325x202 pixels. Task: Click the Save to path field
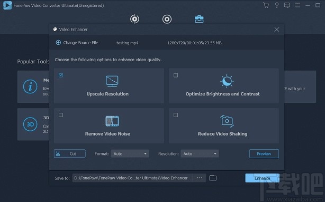pyautogui.click(x=133, y=178)
